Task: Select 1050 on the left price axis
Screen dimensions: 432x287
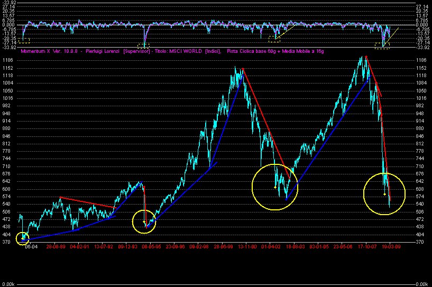Action: point(7,90)
